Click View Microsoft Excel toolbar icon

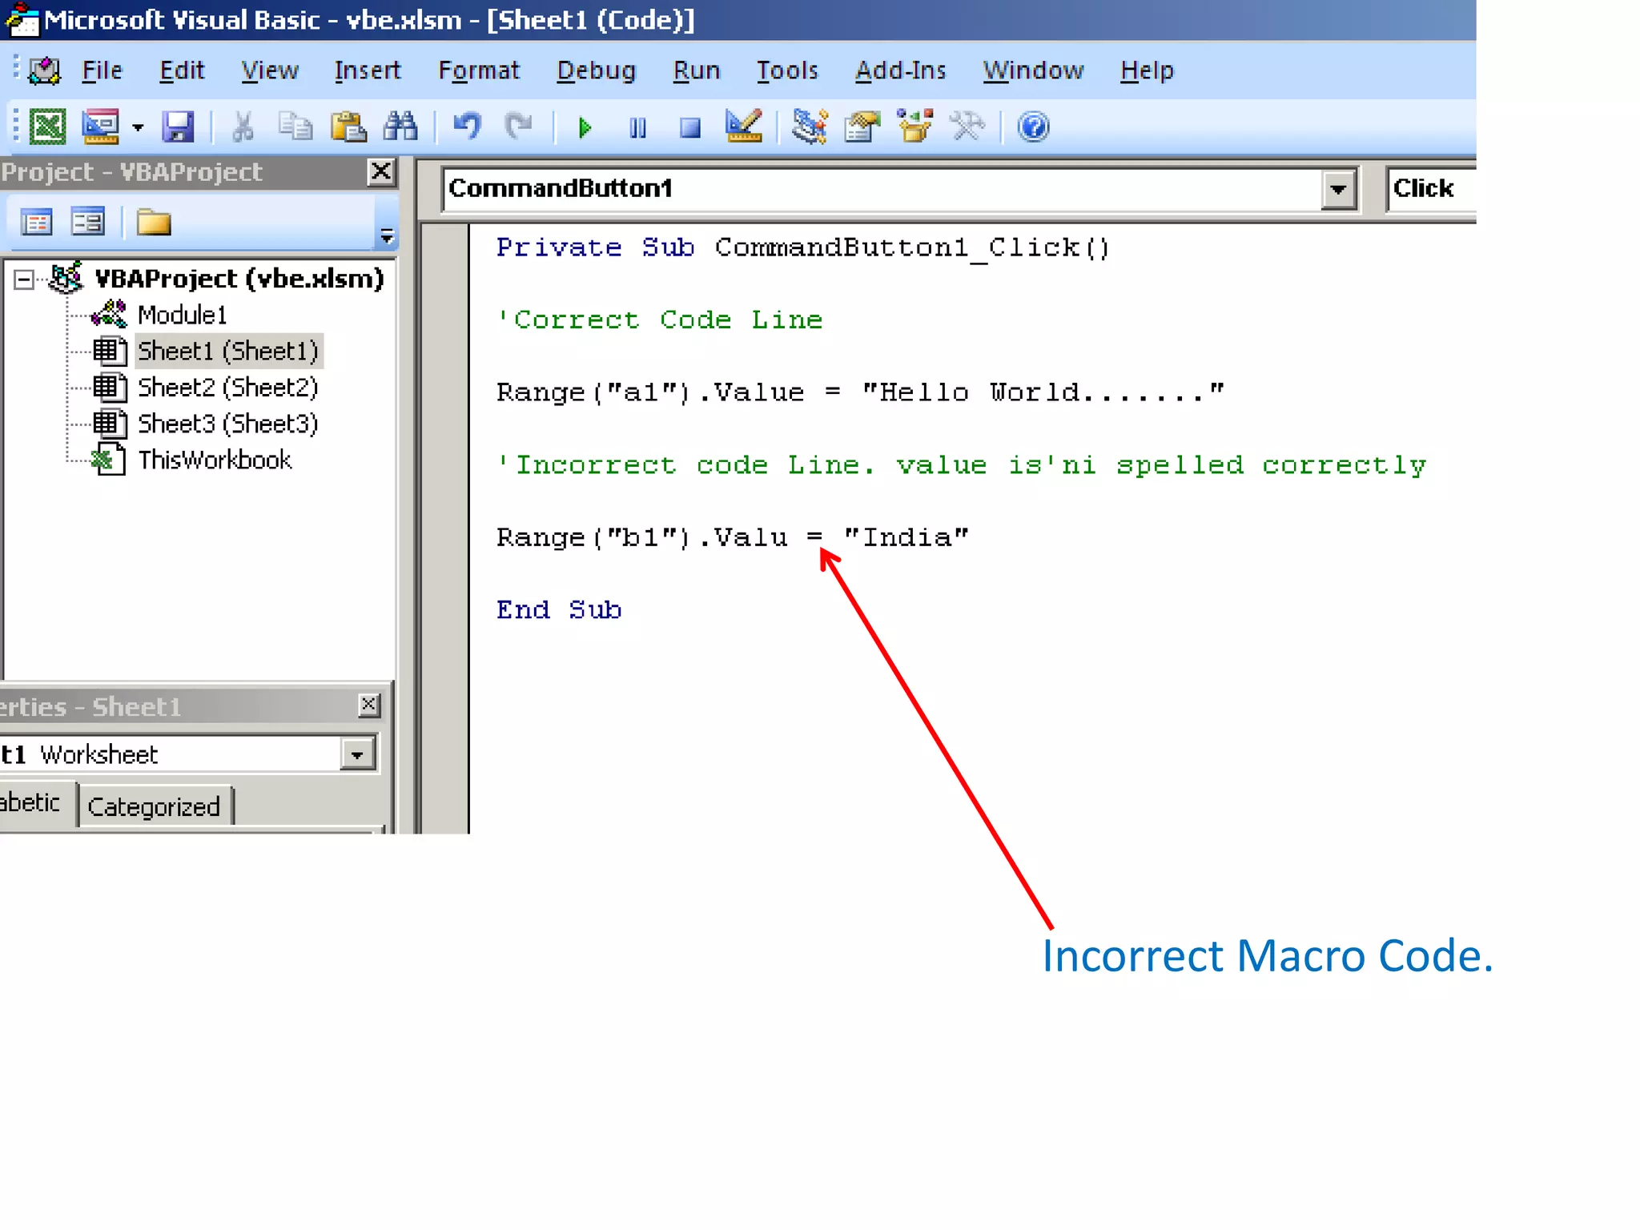[47, 127]
